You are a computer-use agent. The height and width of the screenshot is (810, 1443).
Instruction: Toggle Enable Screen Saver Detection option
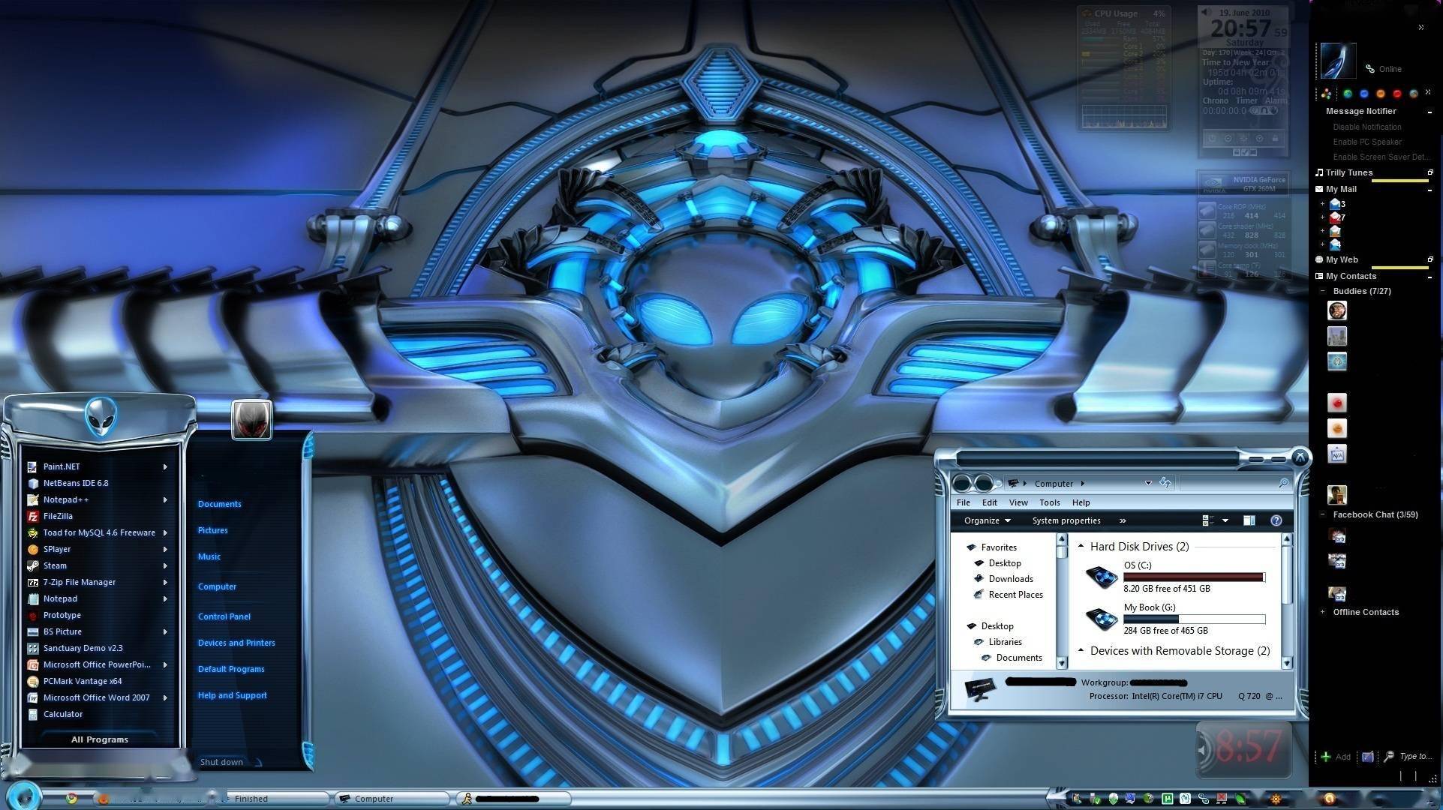pyautogui.click(x=1381, y=157)
